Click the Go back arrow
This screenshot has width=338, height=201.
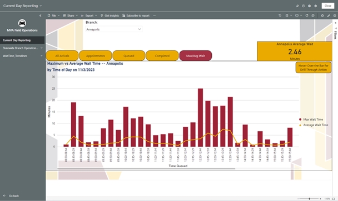[x=4, y=195]
